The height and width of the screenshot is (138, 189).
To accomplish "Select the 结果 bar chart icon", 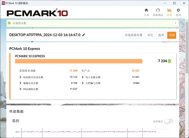I will pos(169,10).
